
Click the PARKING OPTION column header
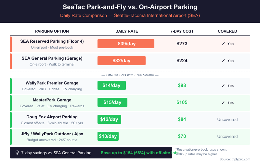52,31
